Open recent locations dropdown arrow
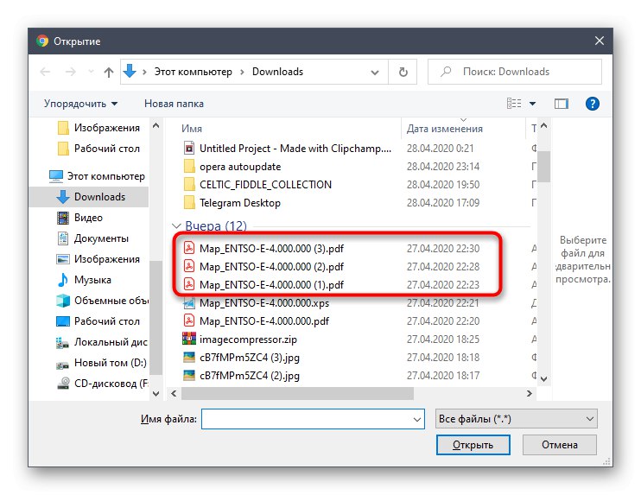This screenshot has width=641, height=495. click(x=91, y=72)
